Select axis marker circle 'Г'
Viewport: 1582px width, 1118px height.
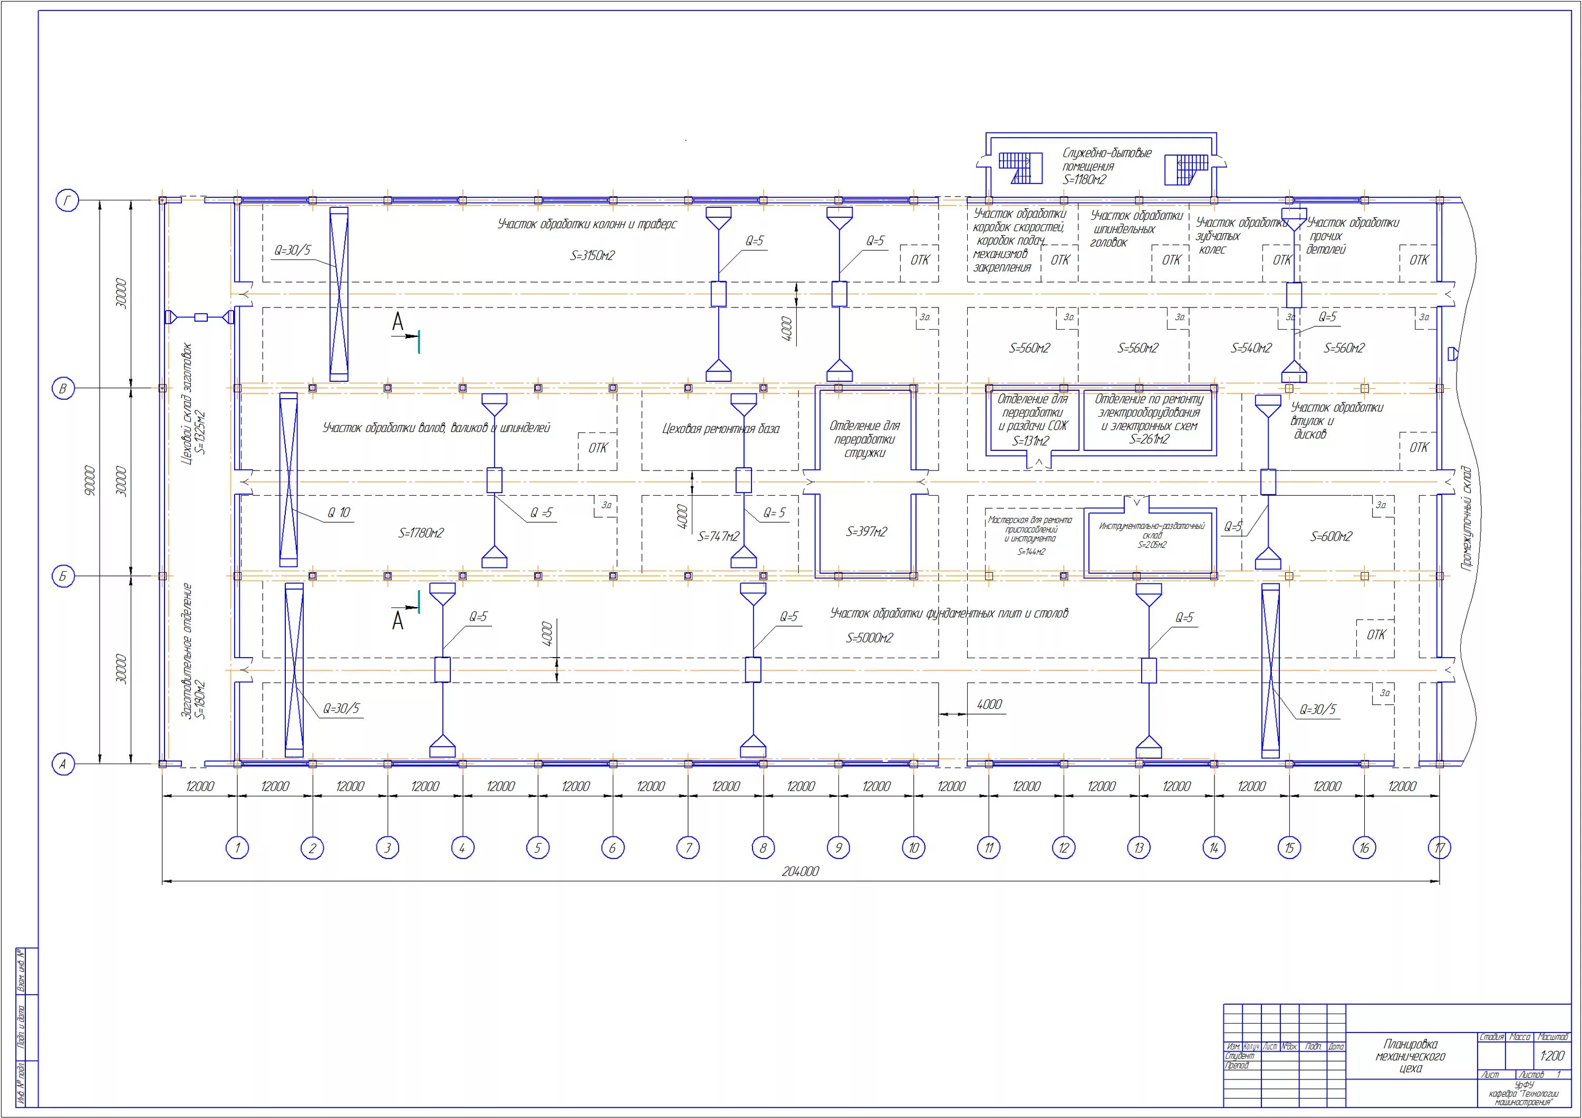(x=67, y=200)
